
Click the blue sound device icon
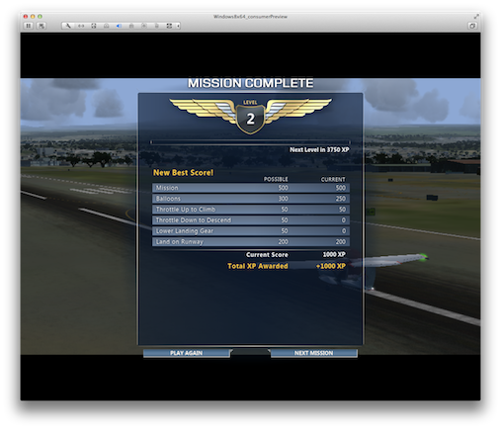tap(119, 26)
